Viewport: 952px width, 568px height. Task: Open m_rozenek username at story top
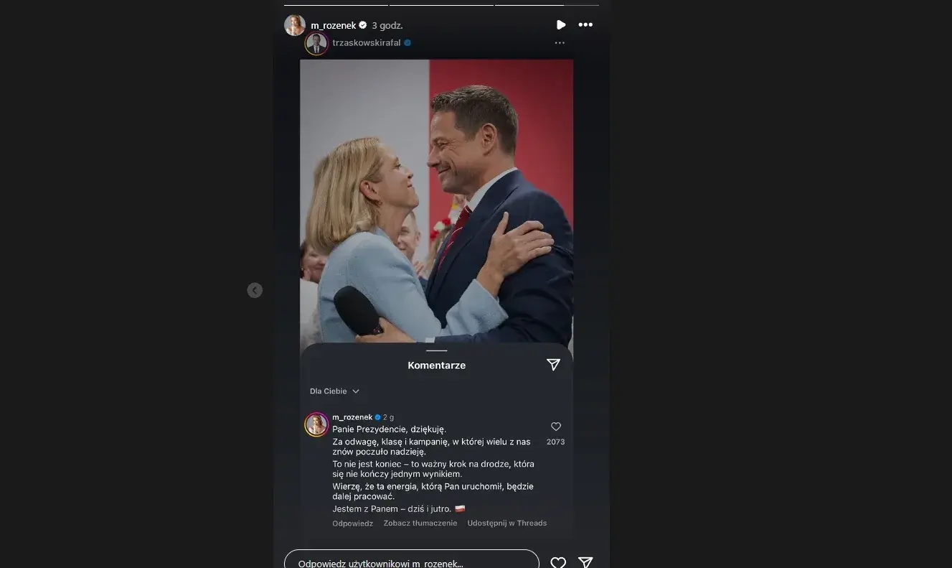click(x=334, y=25)
